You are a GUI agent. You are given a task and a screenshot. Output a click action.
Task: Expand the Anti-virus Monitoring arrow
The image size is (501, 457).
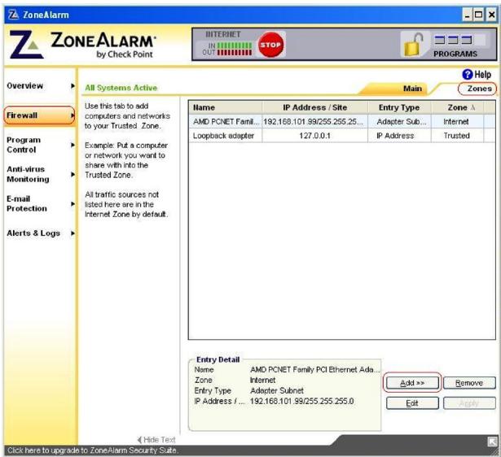[73, 175]
